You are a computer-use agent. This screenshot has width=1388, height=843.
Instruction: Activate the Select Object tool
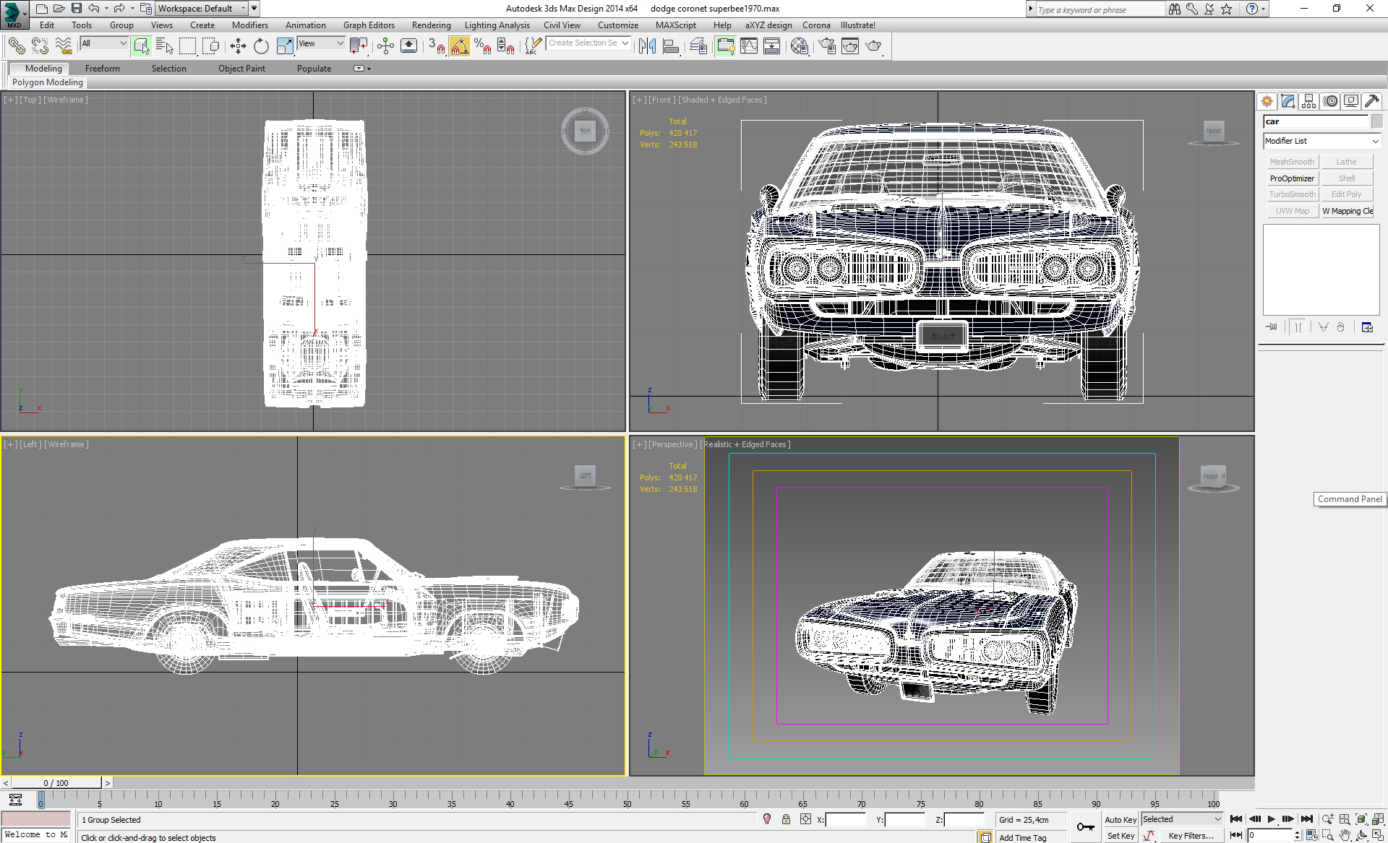(x=141, y=46)
